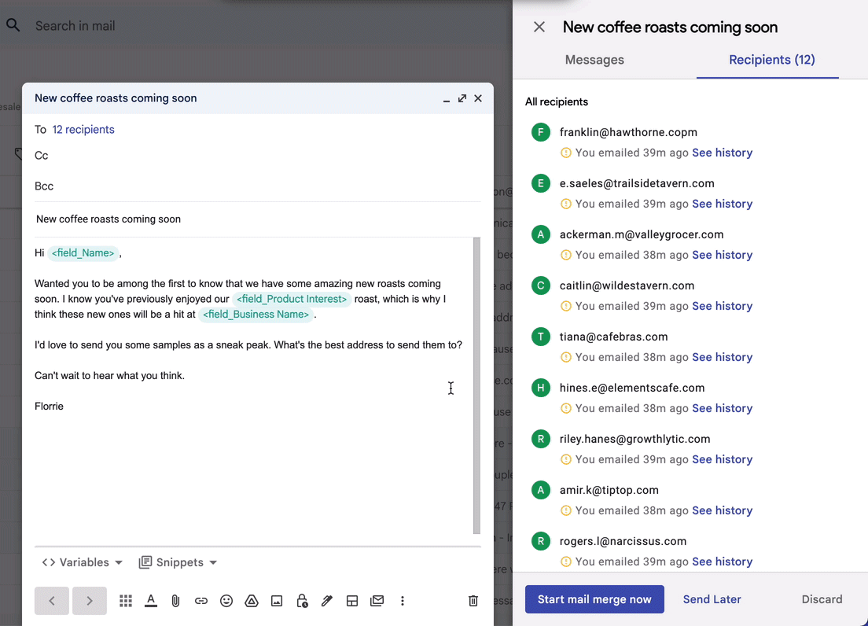Viewport: 868px width, 626px height.
Task: Click the email rogers.l@narcissus.com
Action: 623,541
